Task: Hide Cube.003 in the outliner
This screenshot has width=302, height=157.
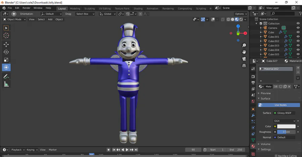Action: click(x=298, y=45)
